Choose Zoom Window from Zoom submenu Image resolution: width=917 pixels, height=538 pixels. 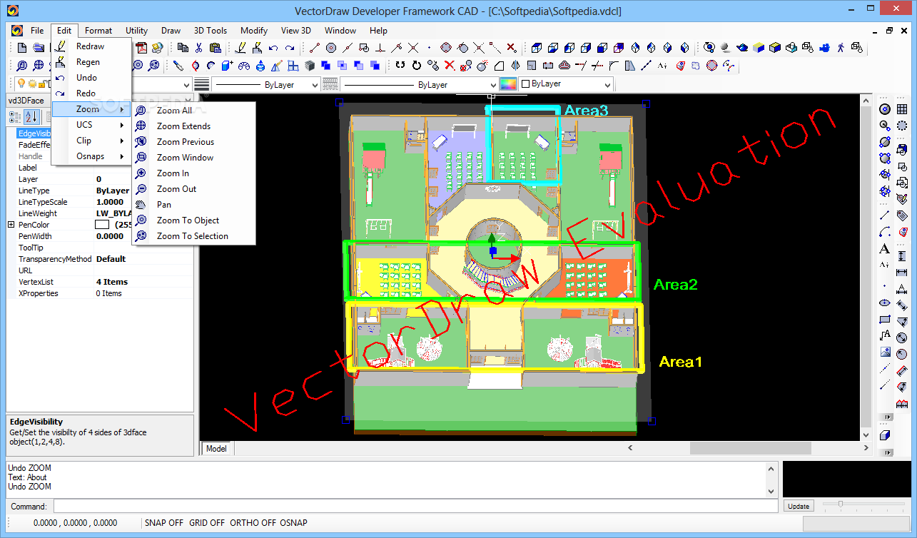(193, 158)
